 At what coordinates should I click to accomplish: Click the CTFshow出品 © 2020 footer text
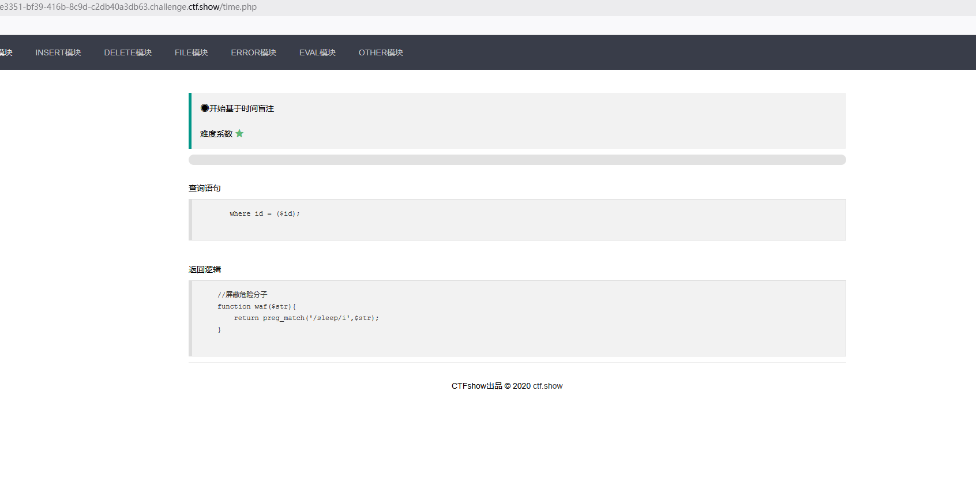(491, 386)
